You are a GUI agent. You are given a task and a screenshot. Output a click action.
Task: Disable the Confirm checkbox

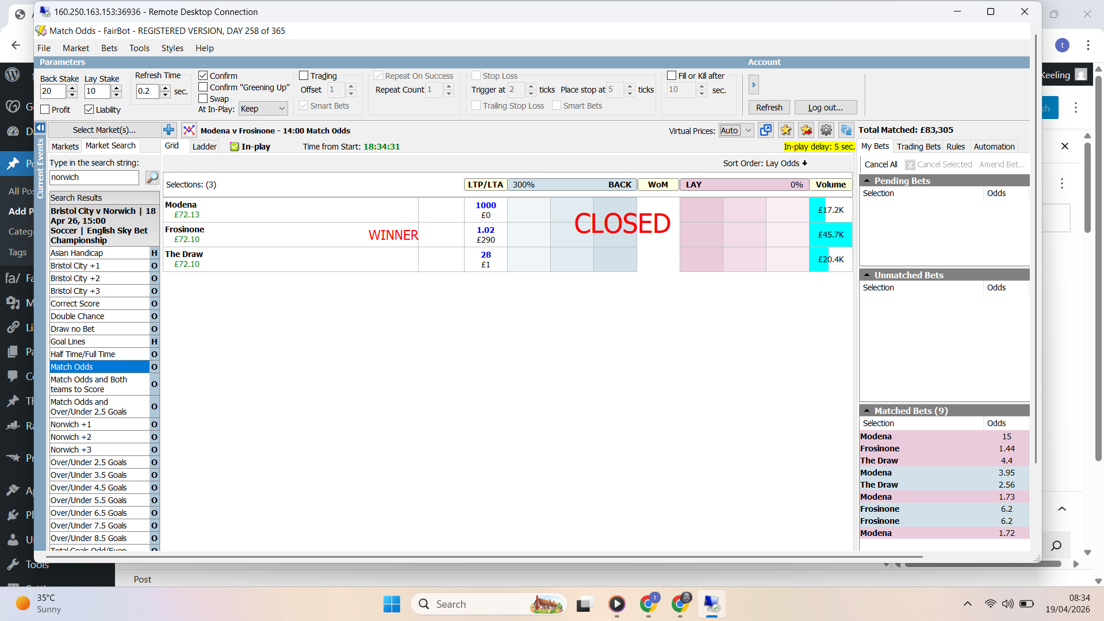tap(203, 75)
